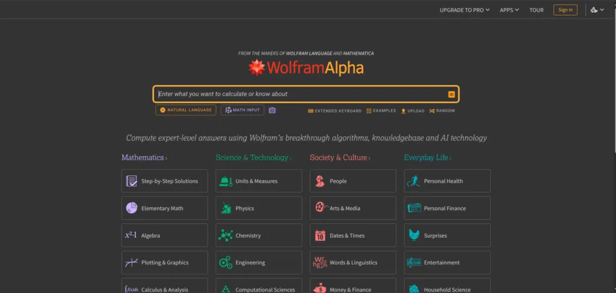Image resolution: width=616 pixels, height=293 pixels.
Task: Open Step-by-Step Solutions topic
Action: click(x=165, y=181)
